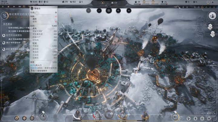Click the resource counter showing 852
This screenshot has width=218, height=122.
[x=73, y=2]
